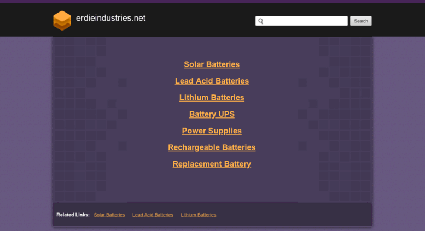
Task: Select Lead Acid Batteries under Related Links
Action: [153, 215]
